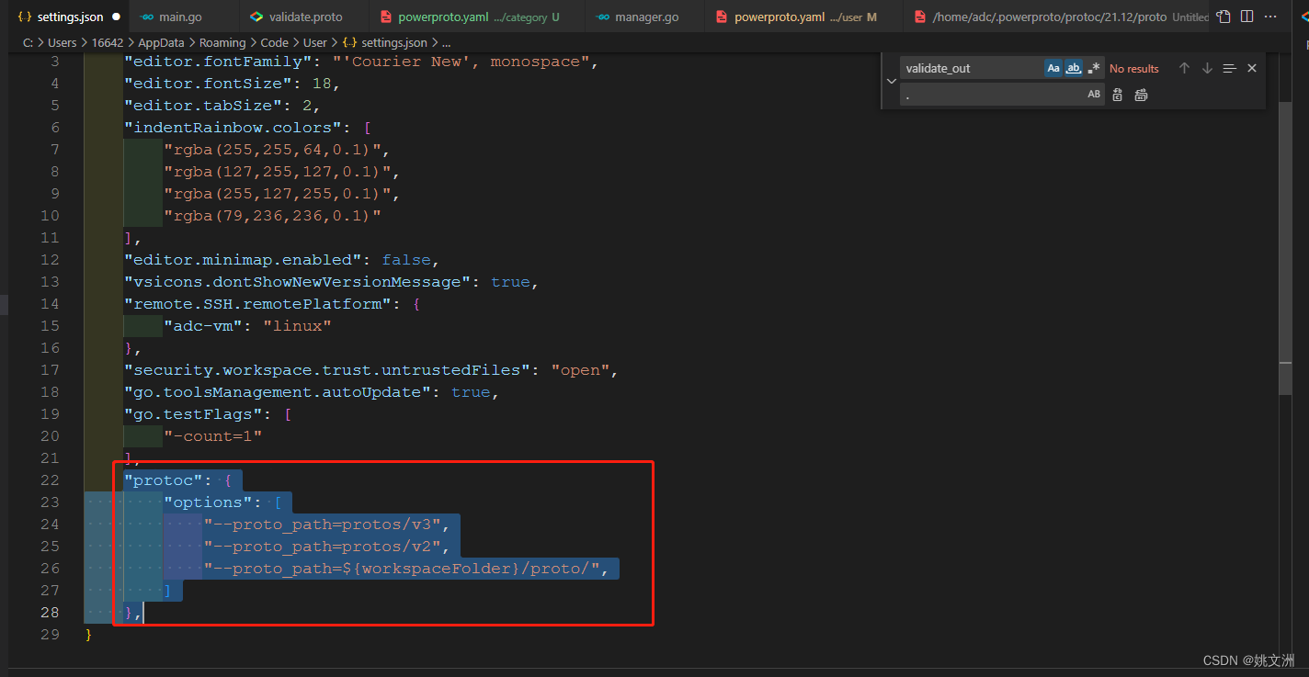Close the find and replace widget
The image size is (1309, 677).
click(1251, 67)
